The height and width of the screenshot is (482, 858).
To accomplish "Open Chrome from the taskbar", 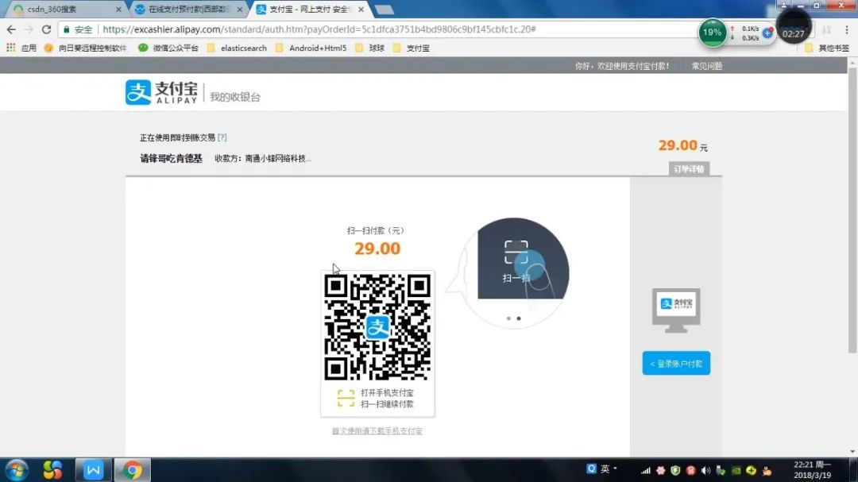I will (x=132, y=470).
